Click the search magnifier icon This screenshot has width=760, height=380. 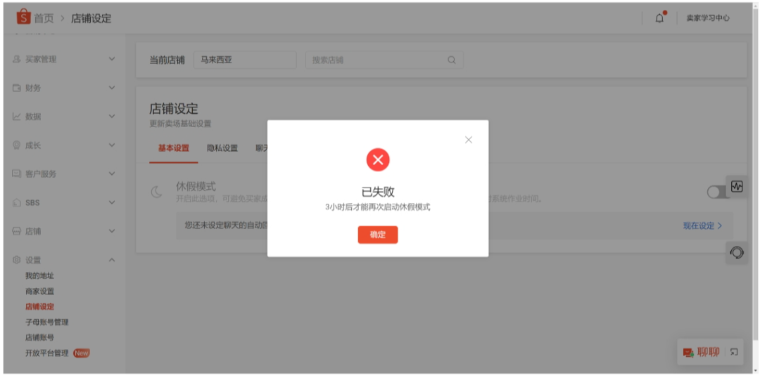coord(452,60)
